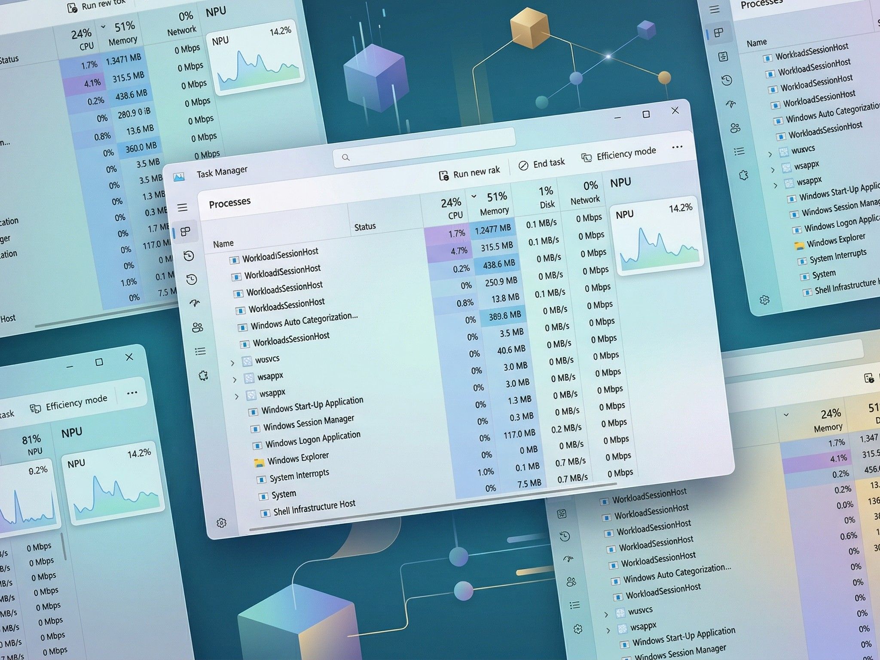
Task: Sort by Network column in front window
Action: click(585, 192)
